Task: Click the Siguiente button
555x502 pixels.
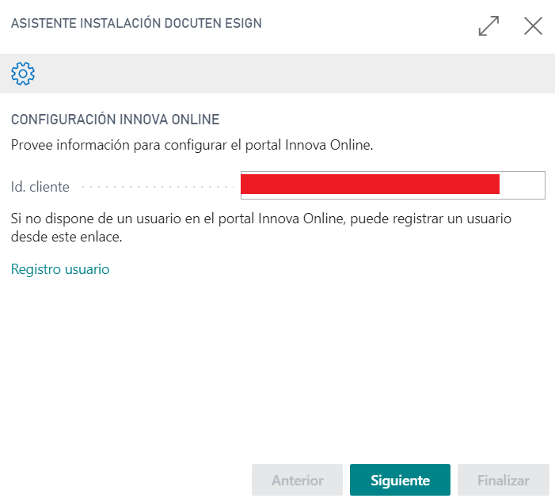Action: click(x=400, y=480)
